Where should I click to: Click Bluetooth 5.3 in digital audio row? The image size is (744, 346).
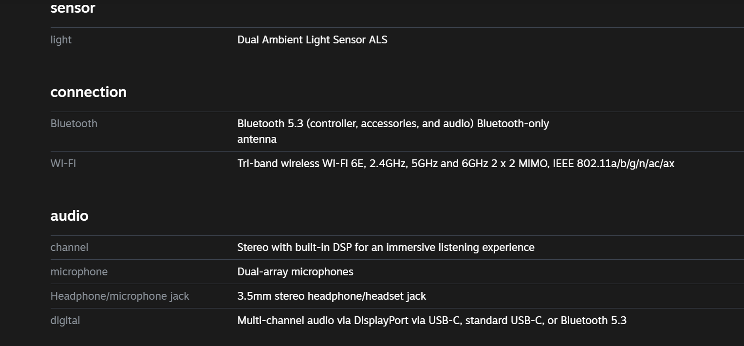[594, 321]
